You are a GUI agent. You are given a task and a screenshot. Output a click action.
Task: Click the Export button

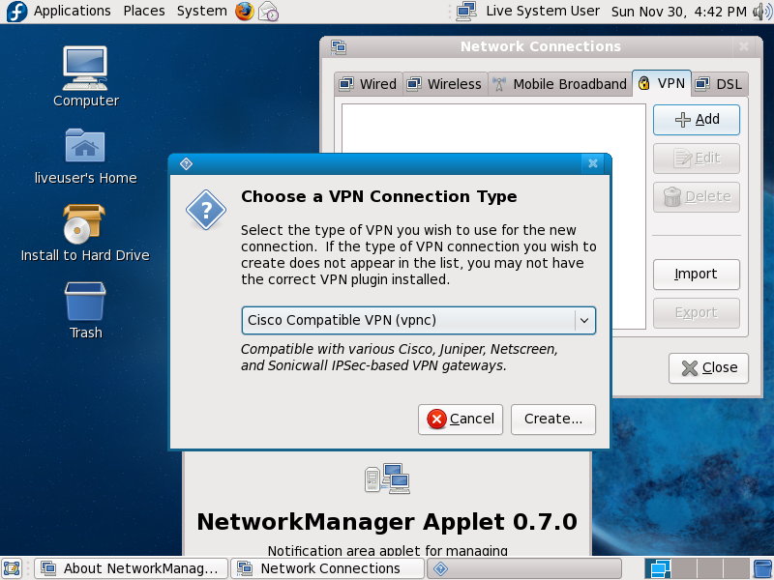pyautogui.click(x=696, y=312)
